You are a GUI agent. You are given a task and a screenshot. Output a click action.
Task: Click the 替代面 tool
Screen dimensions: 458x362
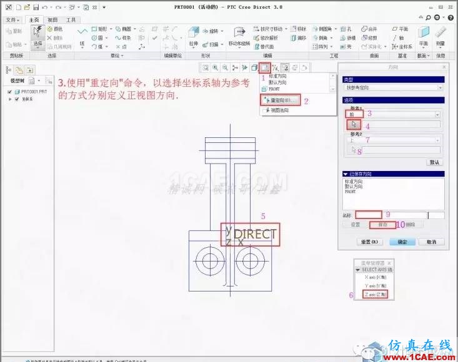coord(264,46)
